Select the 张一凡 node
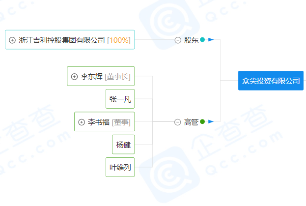This screenshot has height=206, width=306. 120,99
